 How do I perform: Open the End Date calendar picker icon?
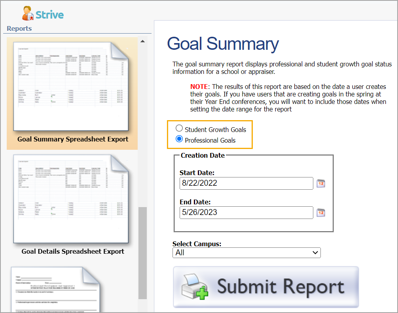(x=321, y=213)
